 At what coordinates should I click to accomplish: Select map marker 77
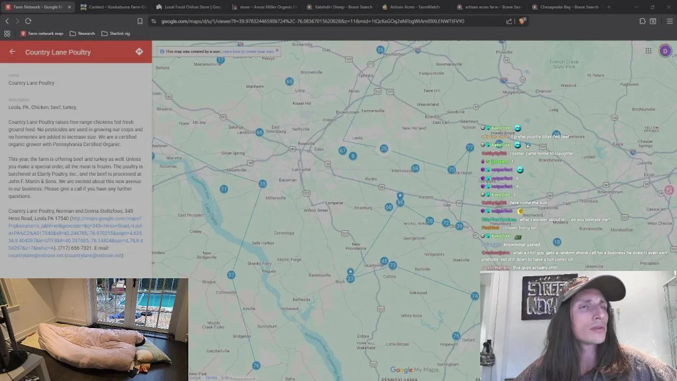pos(470,147)
